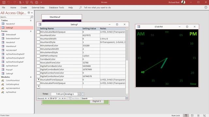The width and height of the screenshot is (209, 117).
Task: Open the myTimePickerF form
Action: coord(12,66)
